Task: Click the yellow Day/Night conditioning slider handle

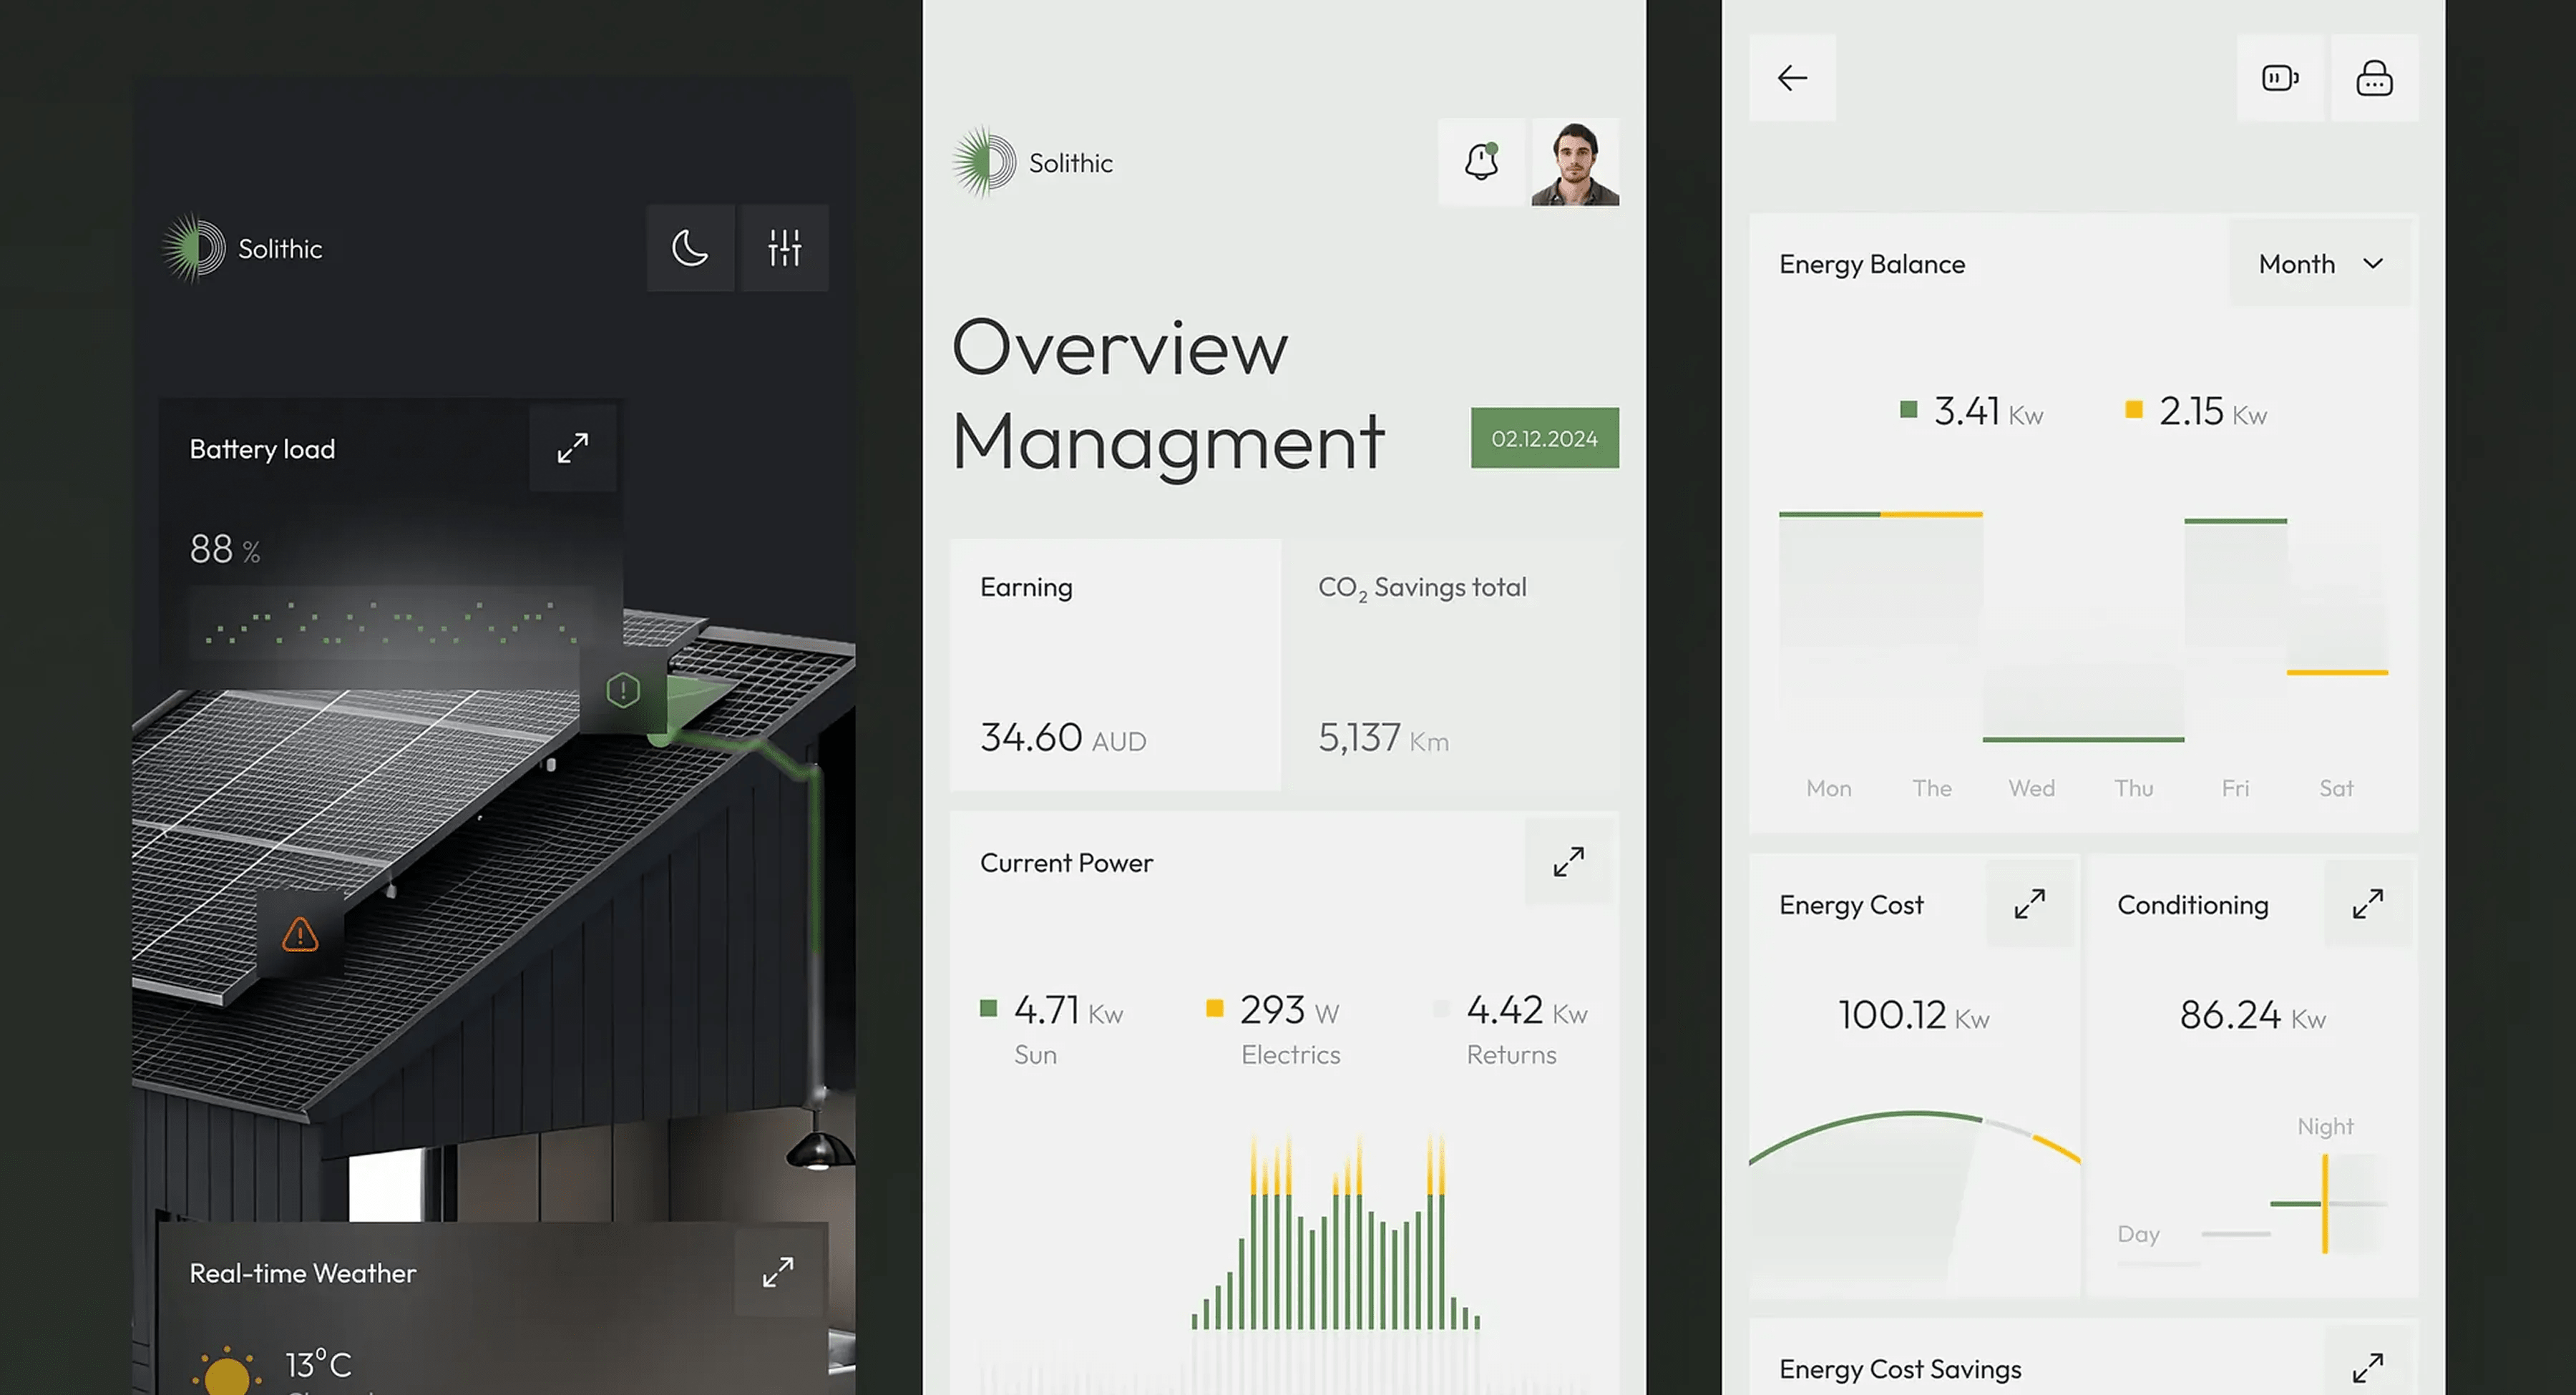Action: click(x=2325, y=1203)
